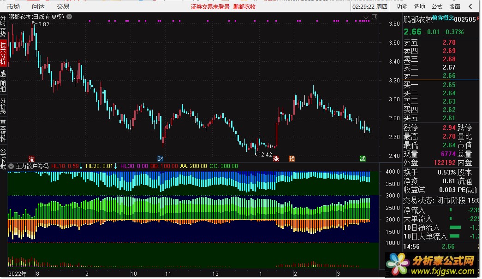Select the 买三 2.63 quote row
This screenshot has height=279, width=482.
click(441, 101)
